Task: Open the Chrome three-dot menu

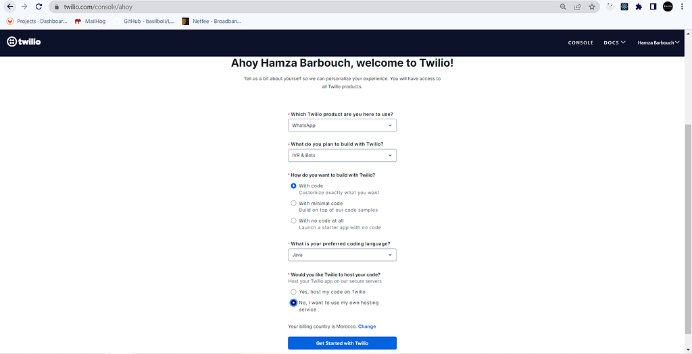Action: (683, 7)
